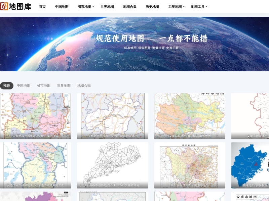Open the 首页 menu item

pos(42,6)
